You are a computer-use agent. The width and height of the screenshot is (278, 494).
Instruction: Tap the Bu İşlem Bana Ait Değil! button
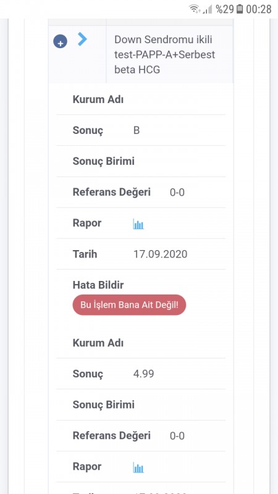[129, 305]
